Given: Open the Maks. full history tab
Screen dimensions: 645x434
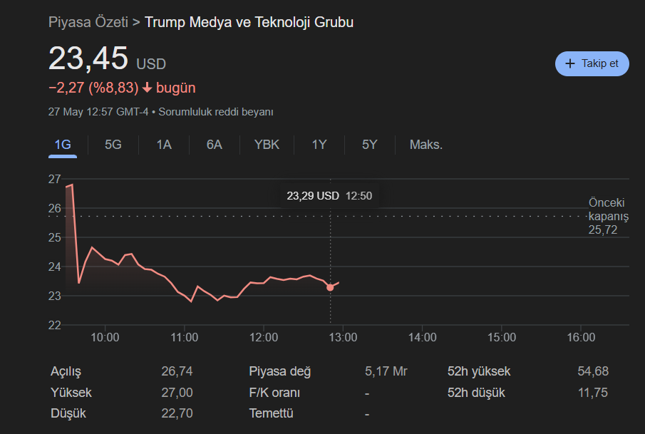Looking at the screenshot, I should (x=426, y=145).
